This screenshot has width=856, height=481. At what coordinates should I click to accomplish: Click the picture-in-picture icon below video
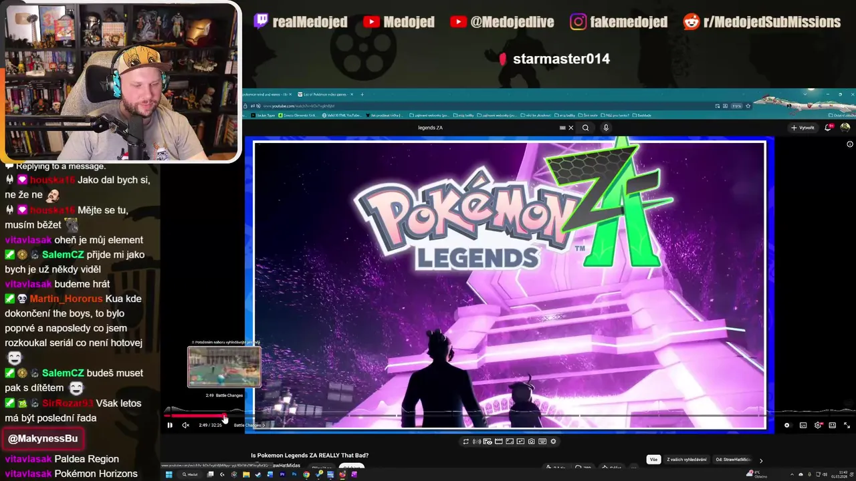click(520, 442)
